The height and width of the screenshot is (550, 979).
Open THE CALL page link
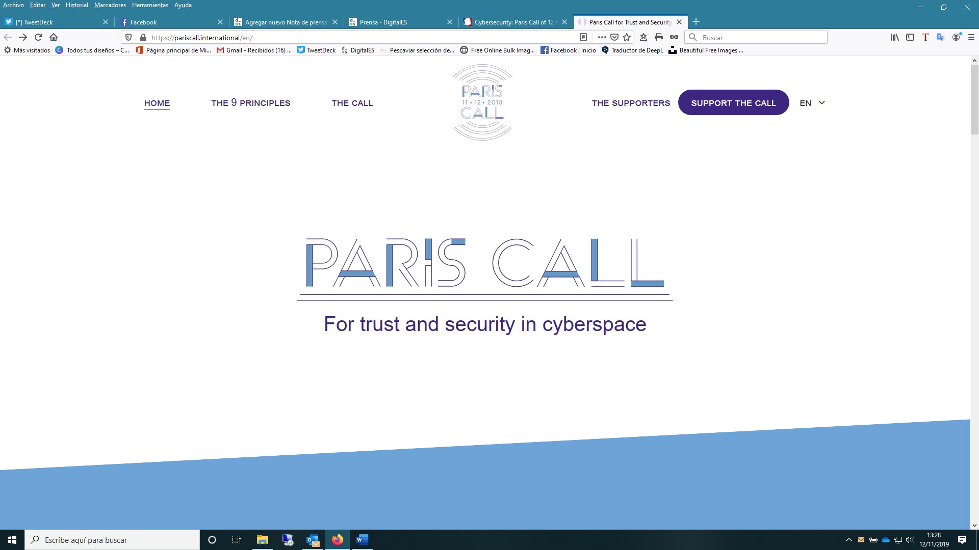point(352,103)
